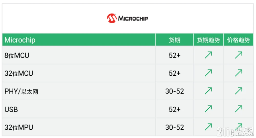Click the 32位MPU lead-time trend arrow
Image resolution: width=256 pixels, height=138 pixels.
[208, 127]
